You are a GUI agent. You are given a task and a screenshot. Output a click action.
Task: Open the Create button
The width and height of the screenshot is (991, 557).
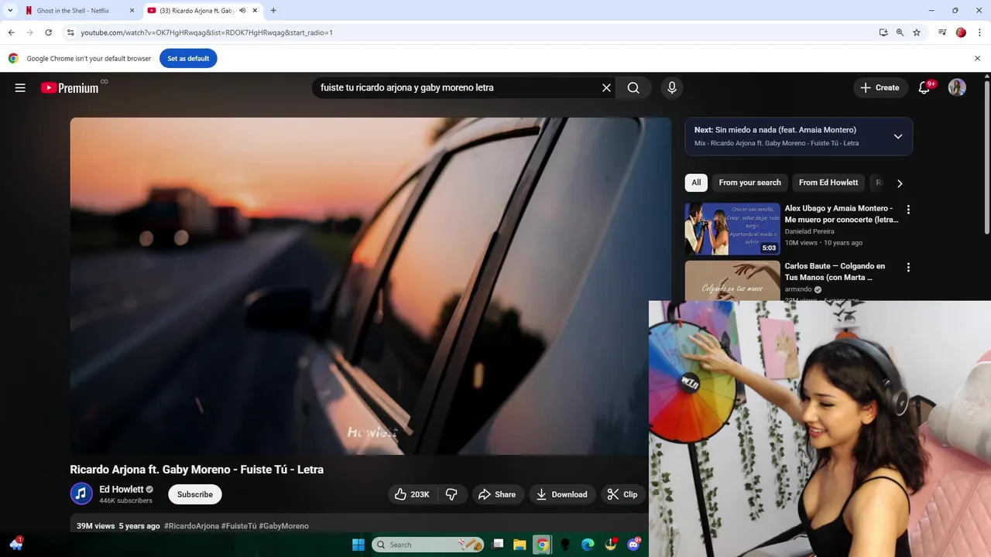coord(880,87)
